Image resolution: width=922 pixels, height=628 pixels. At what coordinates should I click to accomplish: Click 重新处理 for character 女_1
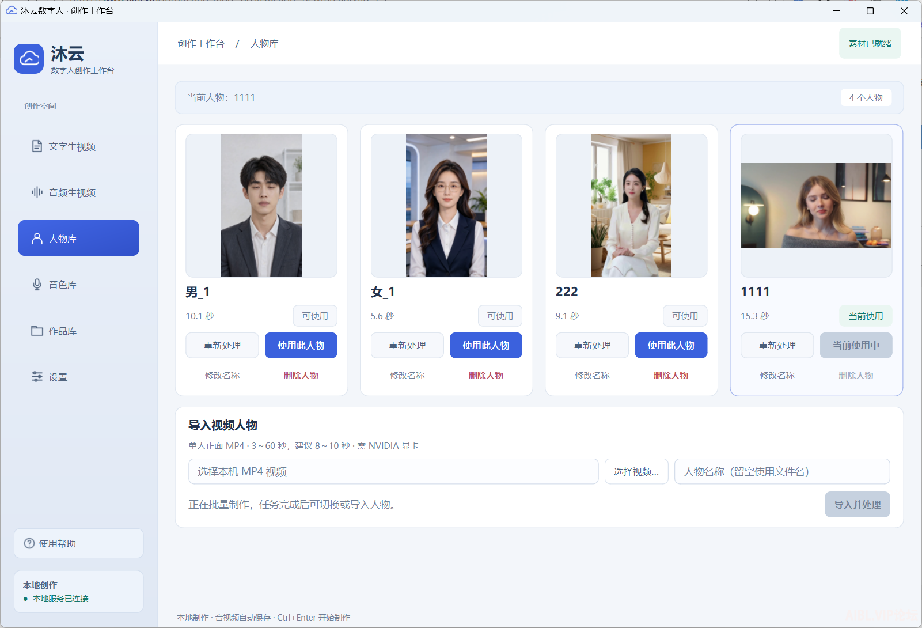point(407,345)
